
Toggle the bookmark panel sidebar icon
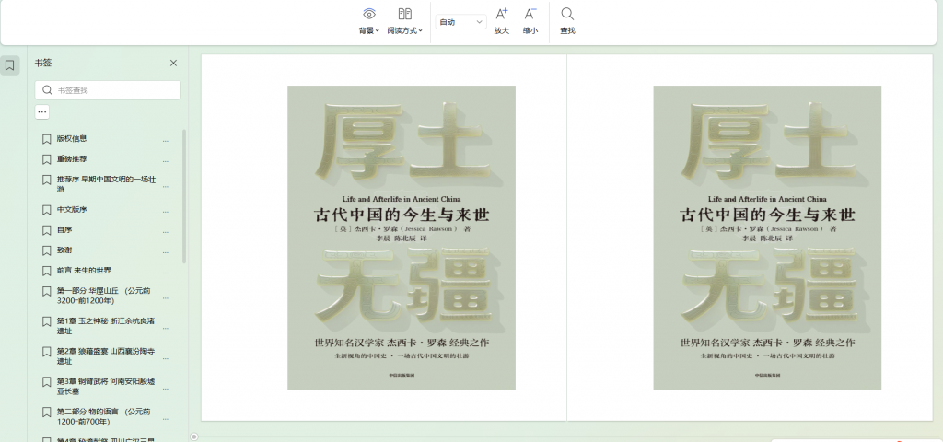click(x=9, y=65)
